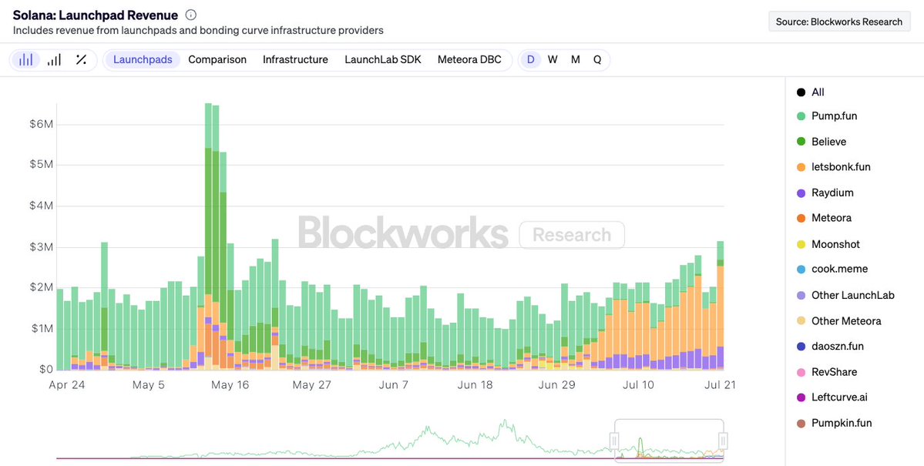This screenshot has height=466, width=924.
Task: Select the LaunchLab SDK tab
Action: (x=383, y=59)
